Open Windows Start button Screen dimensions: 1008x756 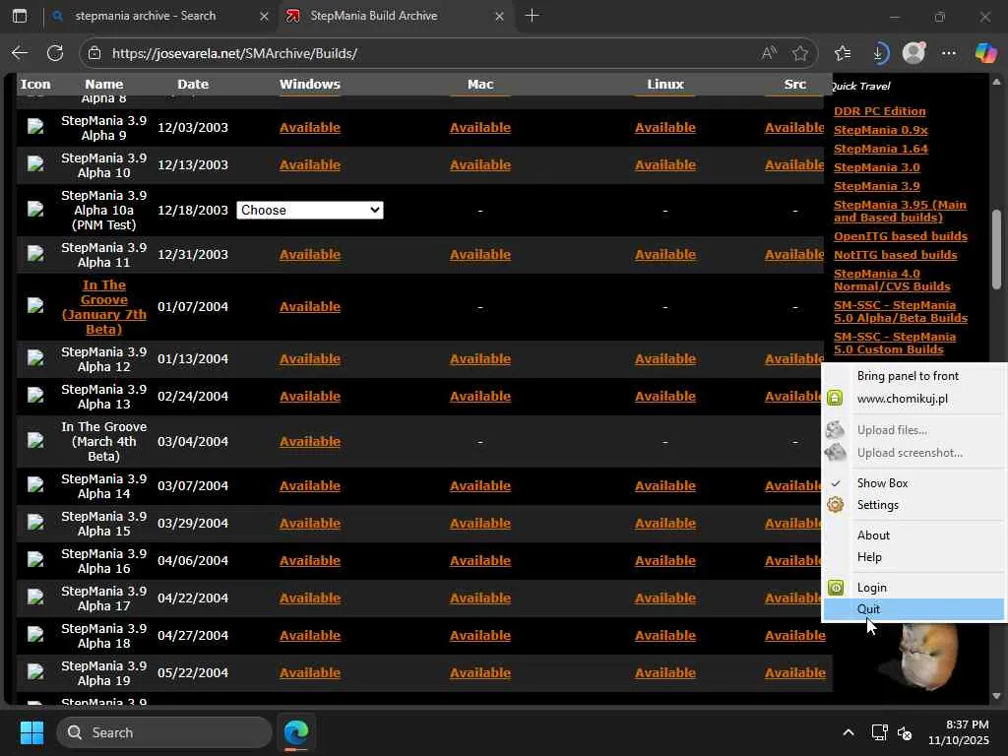(31, 732)
